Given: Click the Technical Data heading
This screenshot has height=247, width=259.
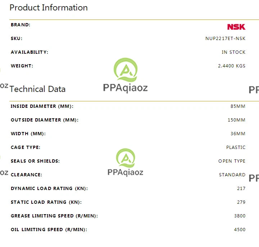Looking at the screenshot, I should pyautogui.click(x=37, y=89).
